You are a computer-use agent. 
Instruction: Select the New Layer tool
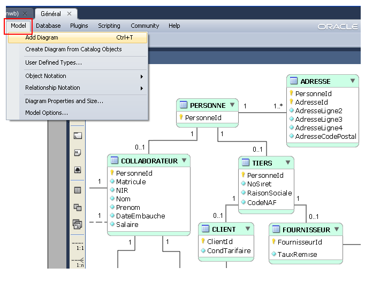pyautogui.click(x=77, y=136)
